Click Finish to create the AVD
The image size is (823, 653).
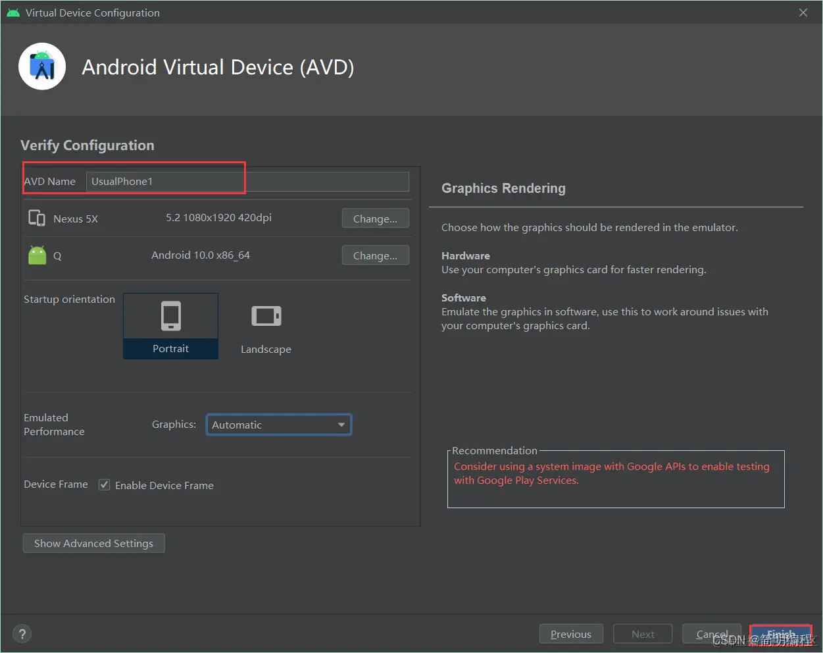[x=781, y=634]
